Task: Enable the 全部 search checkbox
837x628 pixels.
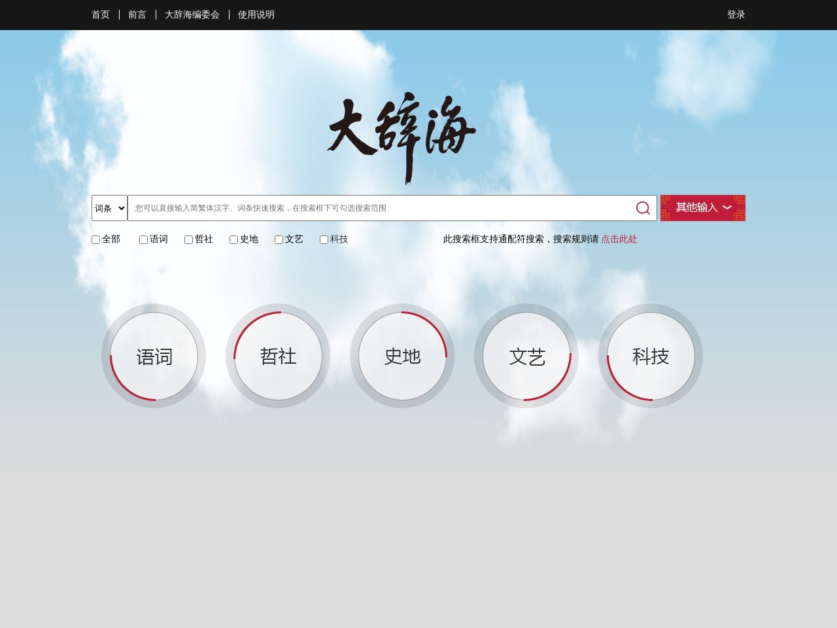Action: pos(95,239)
